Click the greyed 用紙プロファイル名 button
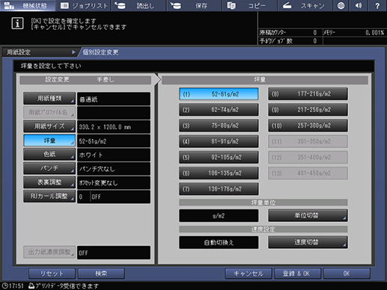The image size is (387, 290). coord(49,112)
